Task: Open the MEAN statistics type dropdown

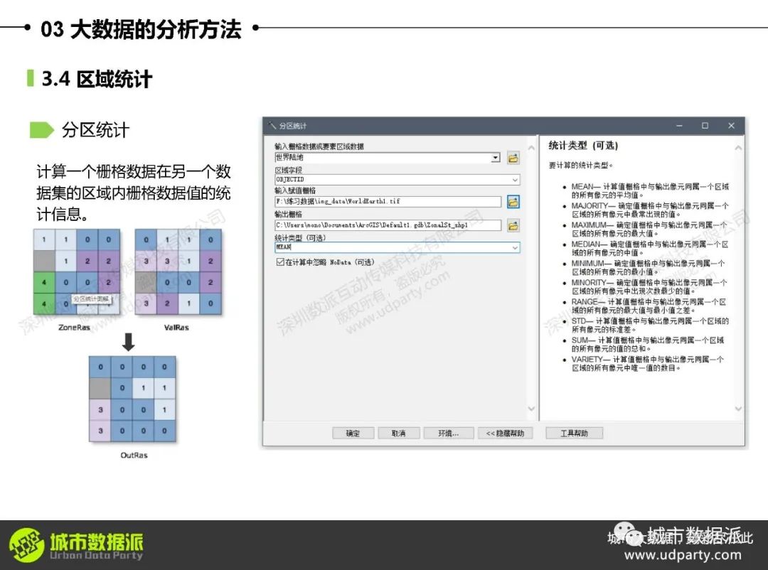Action: [x=515, y=248]
